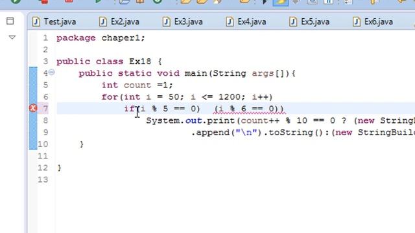Open the view menu triangle in sidebar
The height and width of the screenshot is (233, 415).
coord(12,38)
